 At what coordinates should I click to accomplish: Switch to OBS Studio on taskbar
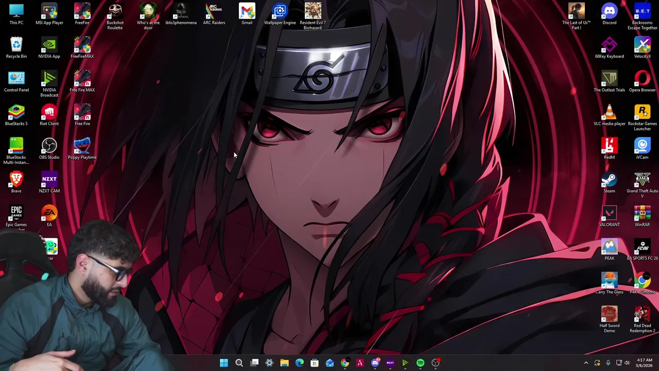click(436, 363)
